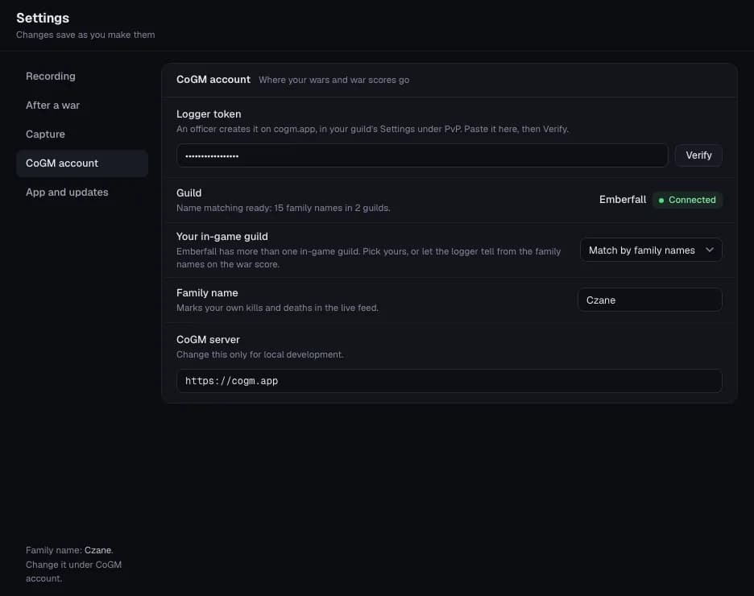Click the 'Name matching ready' status line
The height and width of the screenshot is (596, 754).
pos(284,208)
